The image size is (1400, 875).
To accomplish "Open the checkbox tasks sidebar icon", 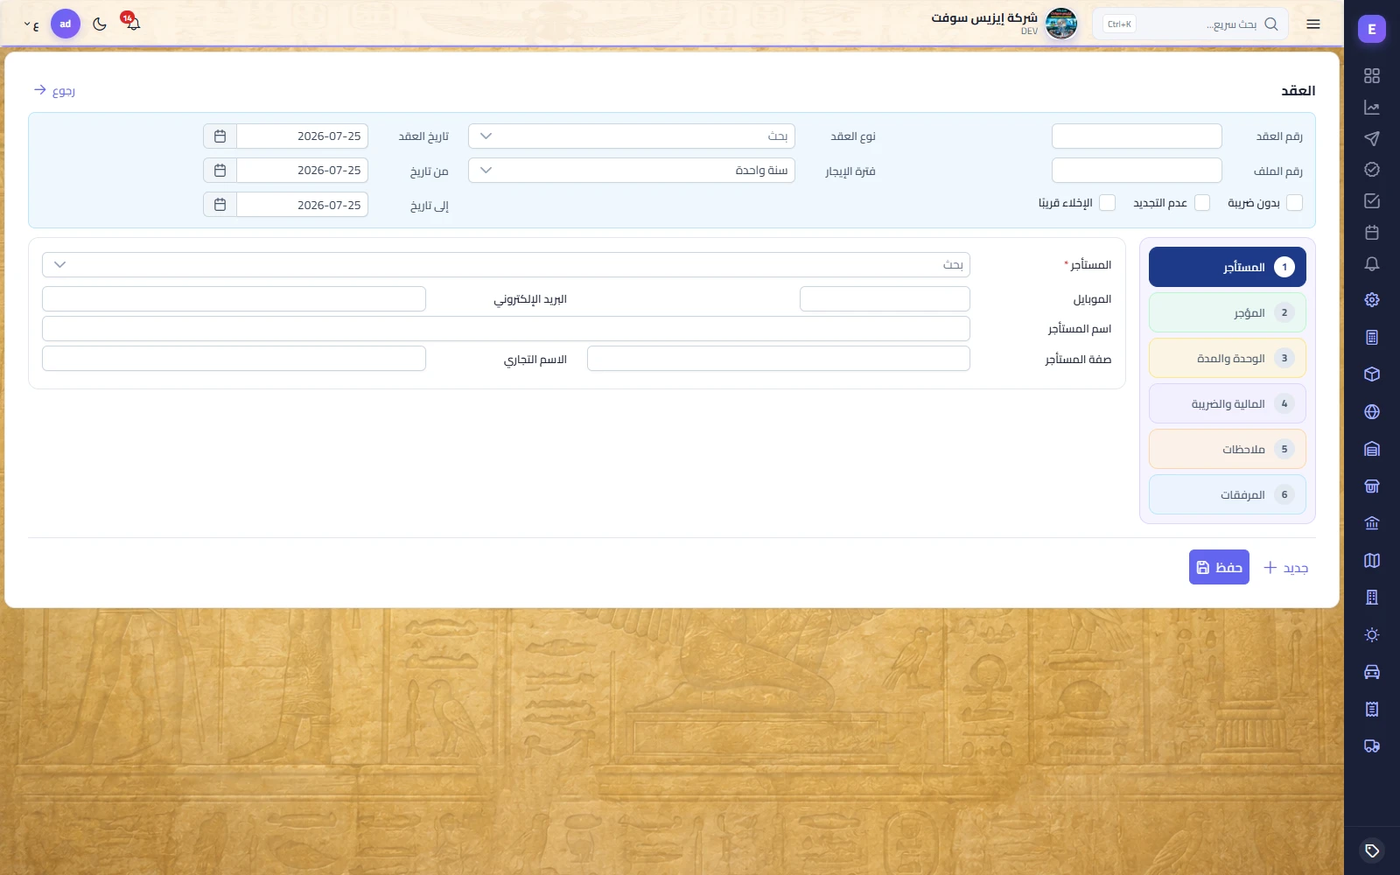I will [1371, 201].
